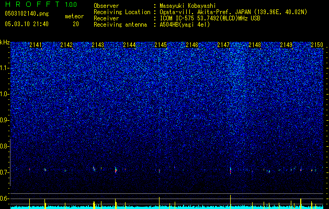Select the filename 0503102140.png
The image size is (329, 209).
(x=27, y=14)
